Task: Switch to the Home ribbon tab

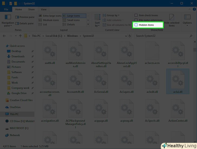Action: [x=19, y=9]
